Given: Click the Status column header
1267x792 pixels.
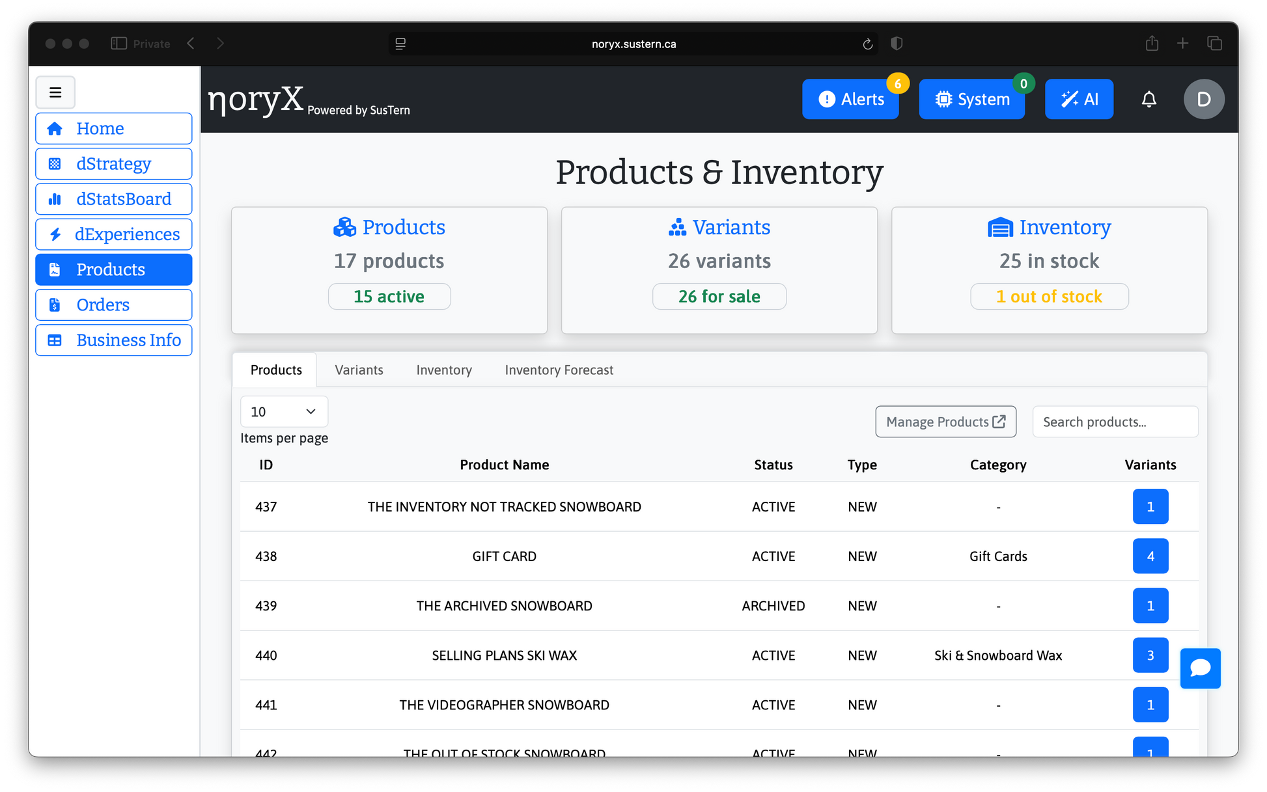Looking at the screenshot, I should tap(773, 465).
